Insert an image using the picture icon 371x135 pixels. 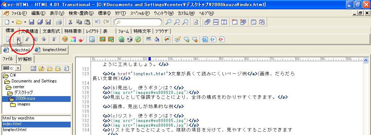[102, 39]
